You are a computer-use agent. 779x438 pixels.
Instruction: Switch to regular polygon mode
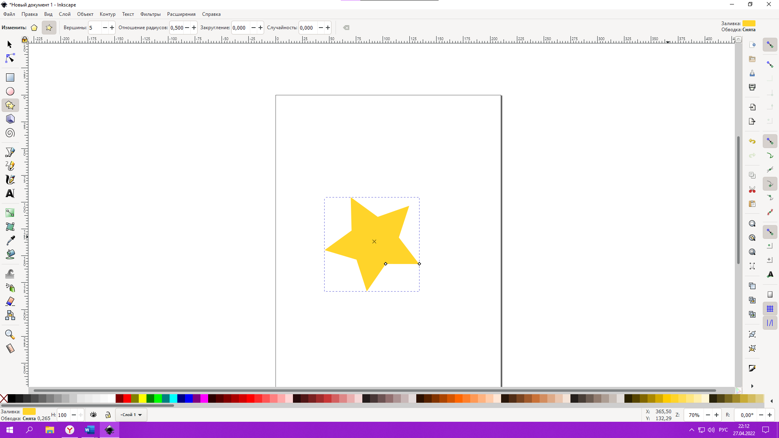(x=34, y=28)
